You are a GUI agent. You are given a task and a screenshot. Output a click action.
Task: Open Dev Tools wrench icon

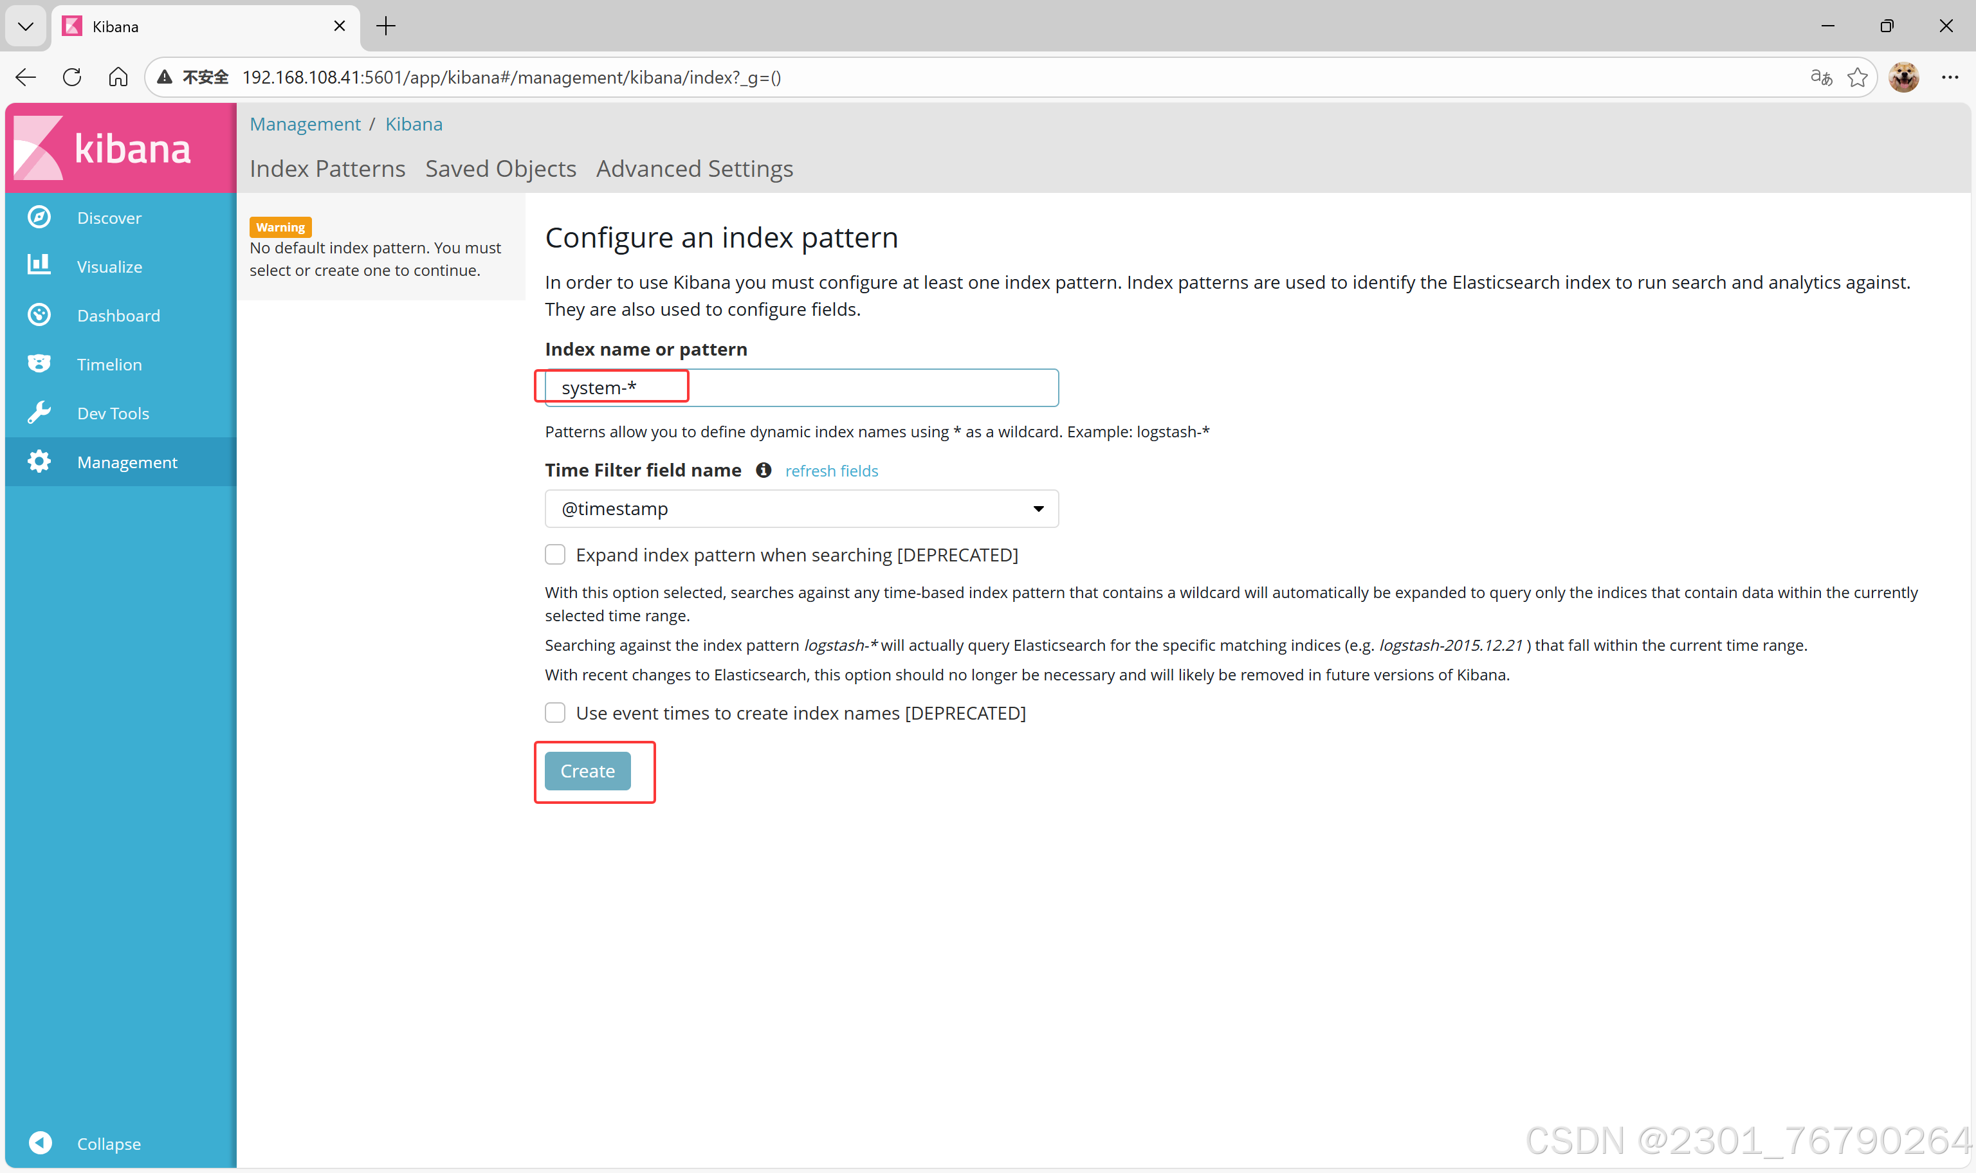pyautogui.click(x=39, y=413)
